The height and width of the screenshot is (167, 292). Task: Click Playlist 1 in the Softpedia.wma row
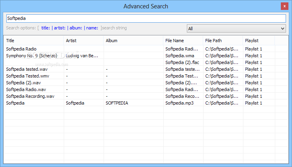pyautogui.click(x=253, y=56)
